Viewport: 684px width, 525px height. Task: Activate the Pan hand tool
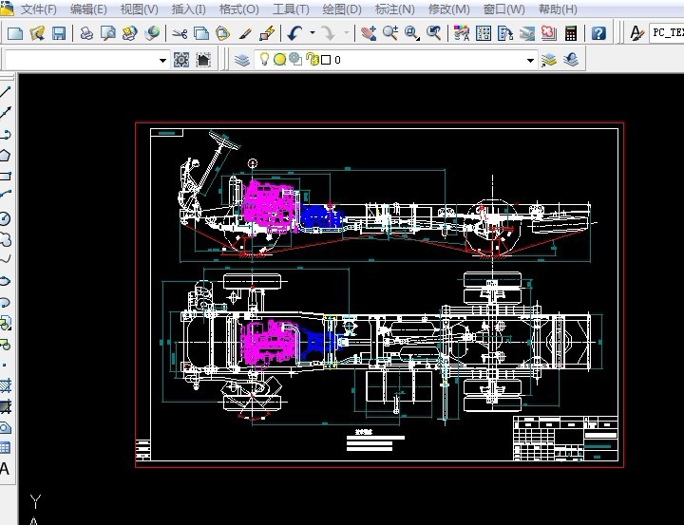coord(369,33)
